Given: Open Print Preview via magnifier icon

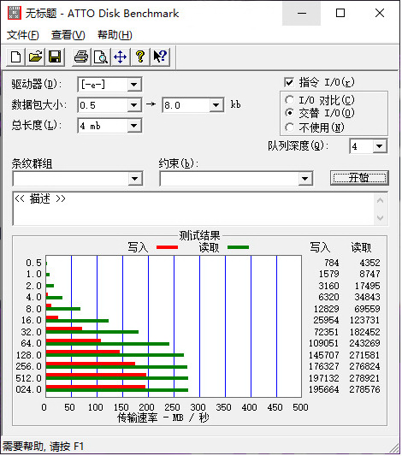Looking at the screenshot, I should coord(101,56).
